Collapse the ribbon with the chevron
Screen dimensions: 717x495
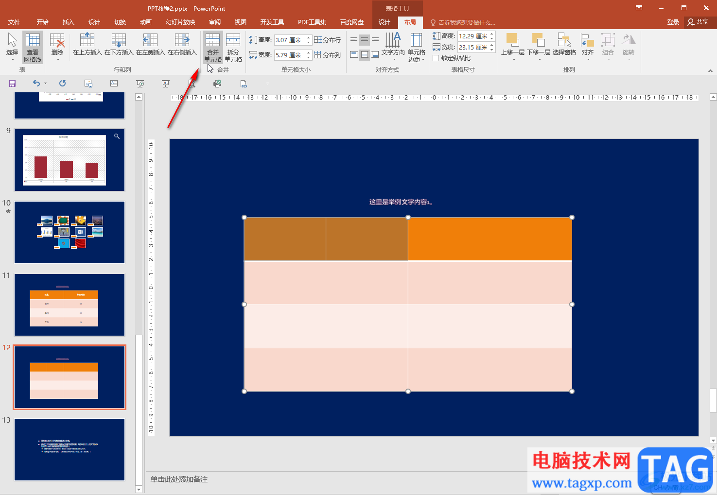point(710,71)
